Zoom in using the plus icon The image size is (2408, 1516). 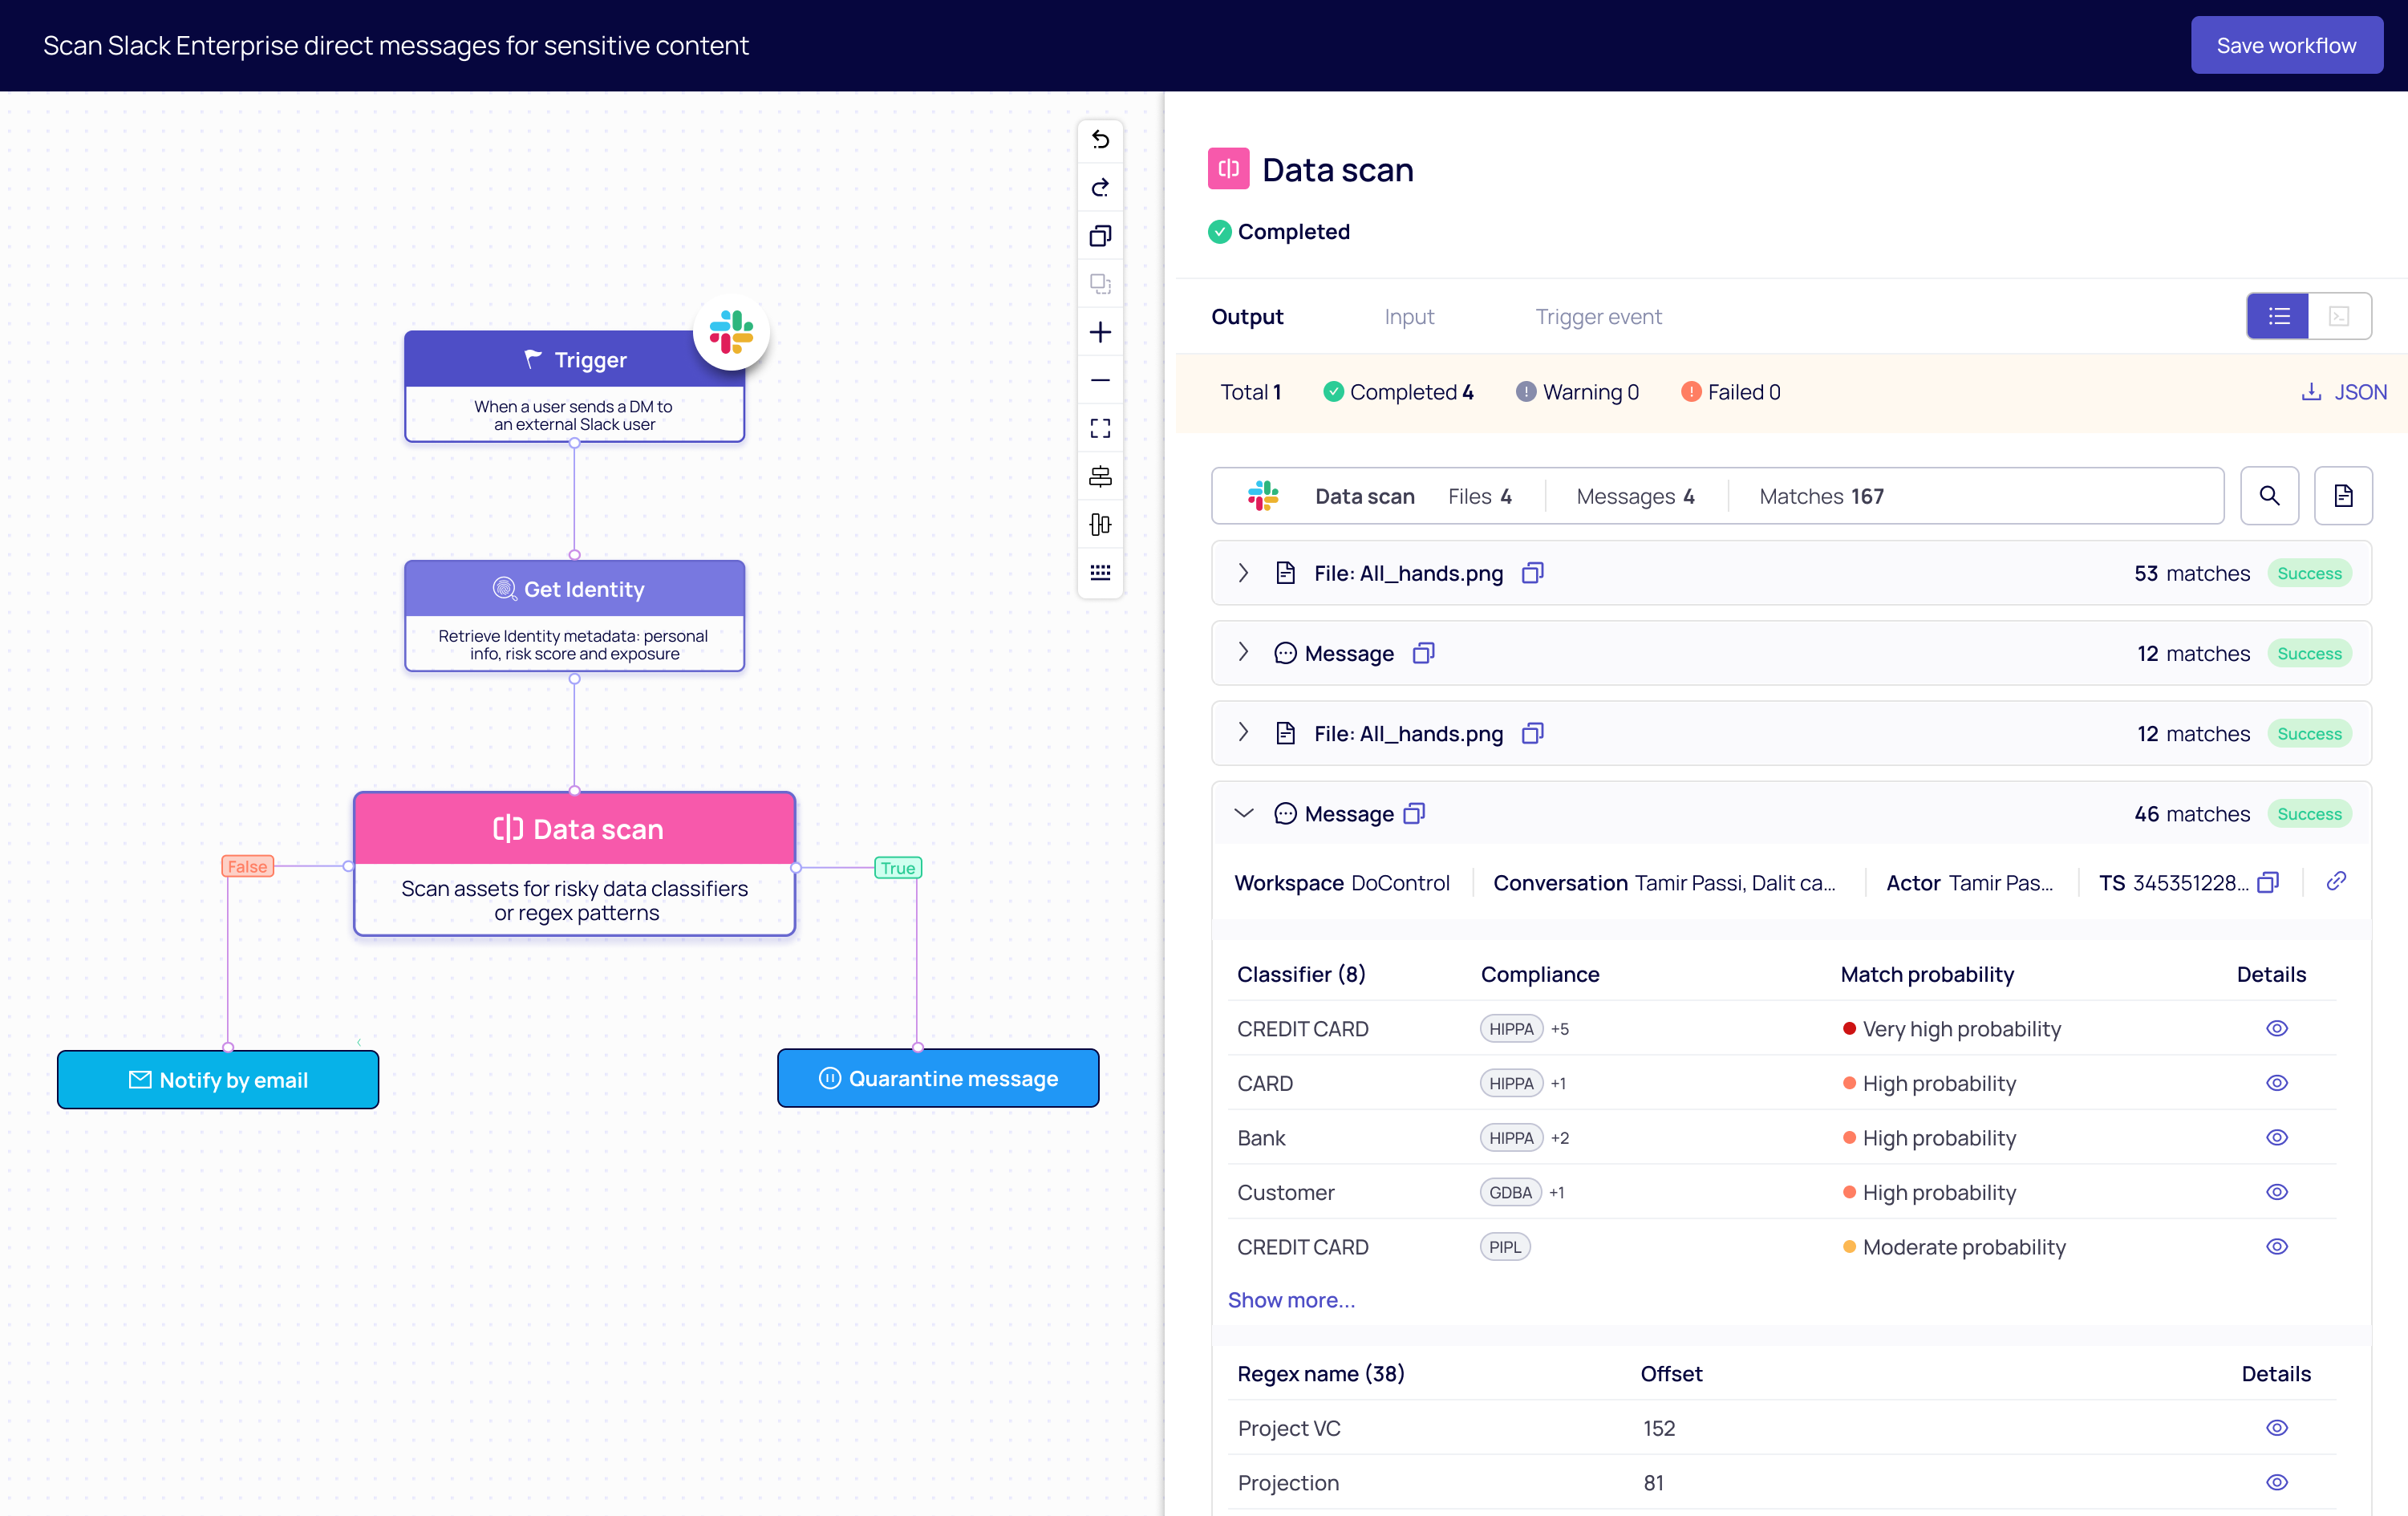point(1100,332)
